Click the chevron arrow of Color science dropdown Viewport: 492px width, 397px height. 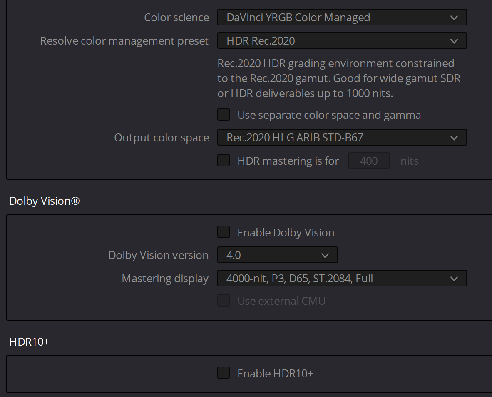(454, 18)
